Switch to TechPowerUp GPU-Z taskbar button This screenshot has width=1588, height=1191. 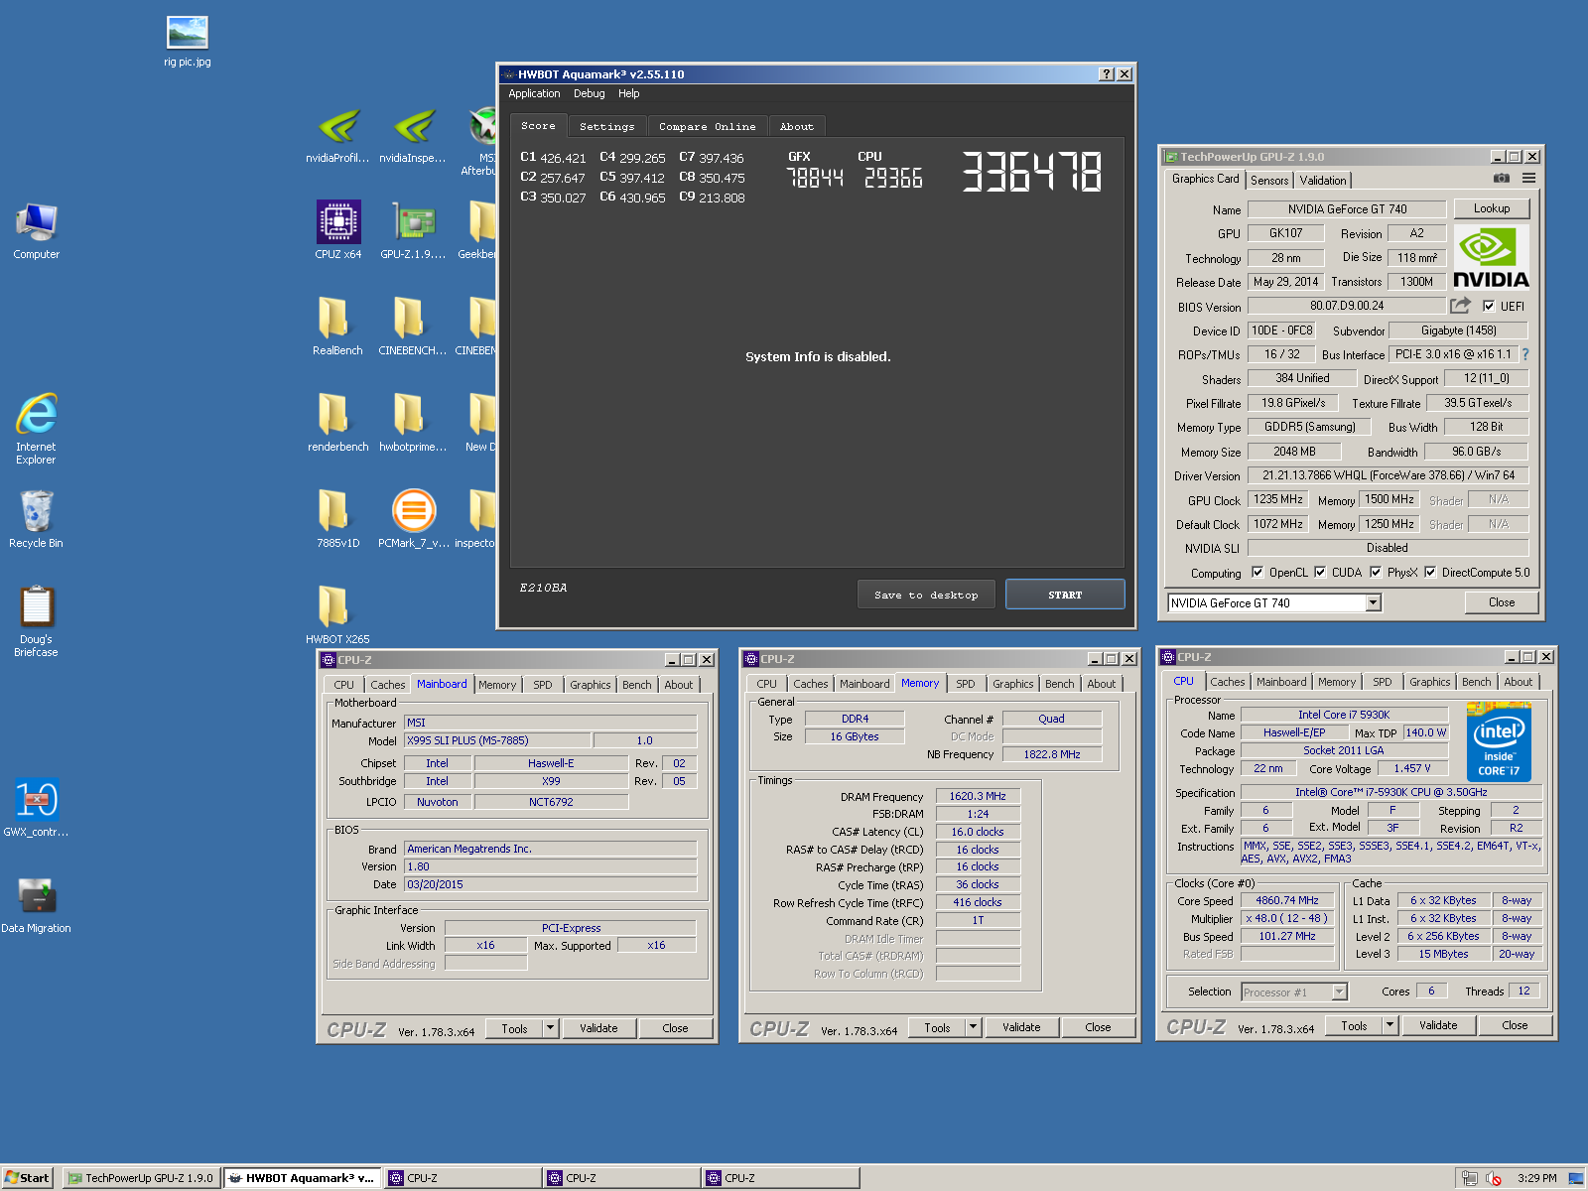point(141,1178)
